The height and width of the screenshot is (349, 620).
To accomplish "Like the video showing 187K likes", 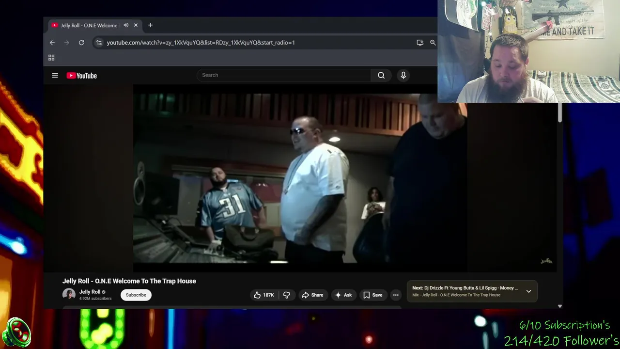I will (x=263, y=295).
